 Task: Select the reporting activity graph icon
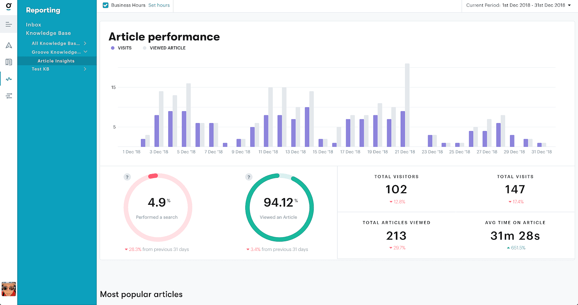9,79
